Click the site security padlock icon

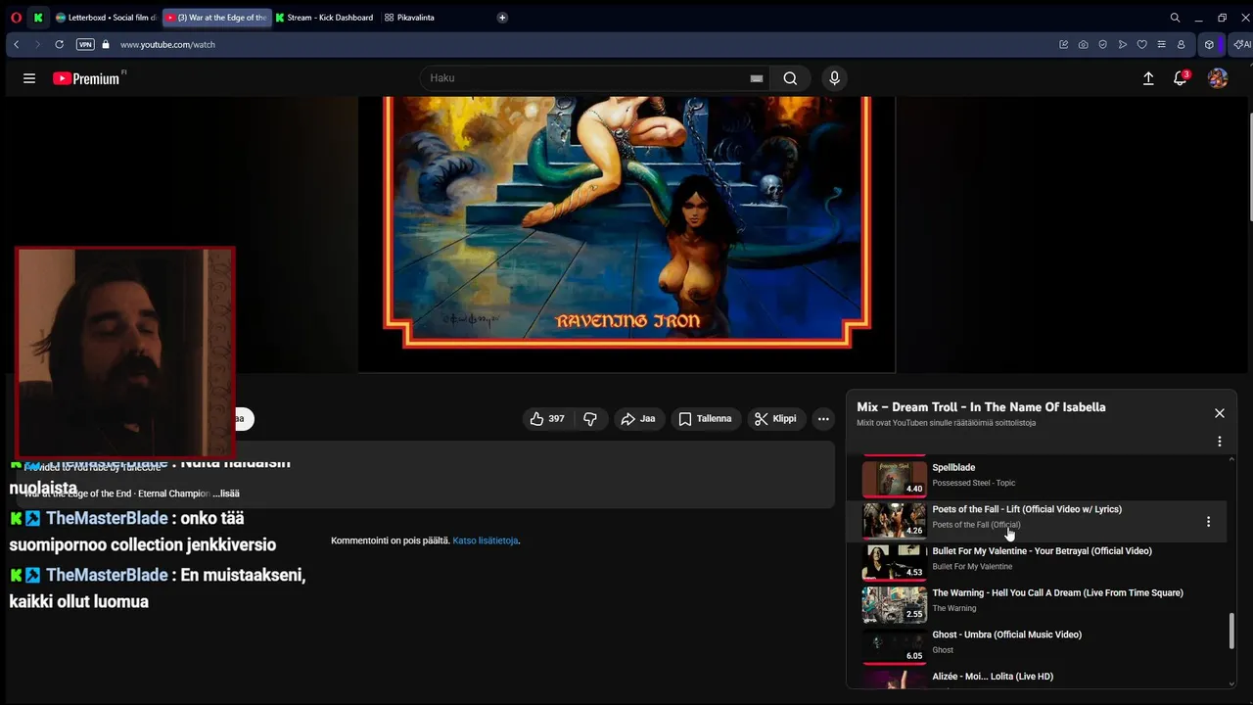[x=106, y=44]
